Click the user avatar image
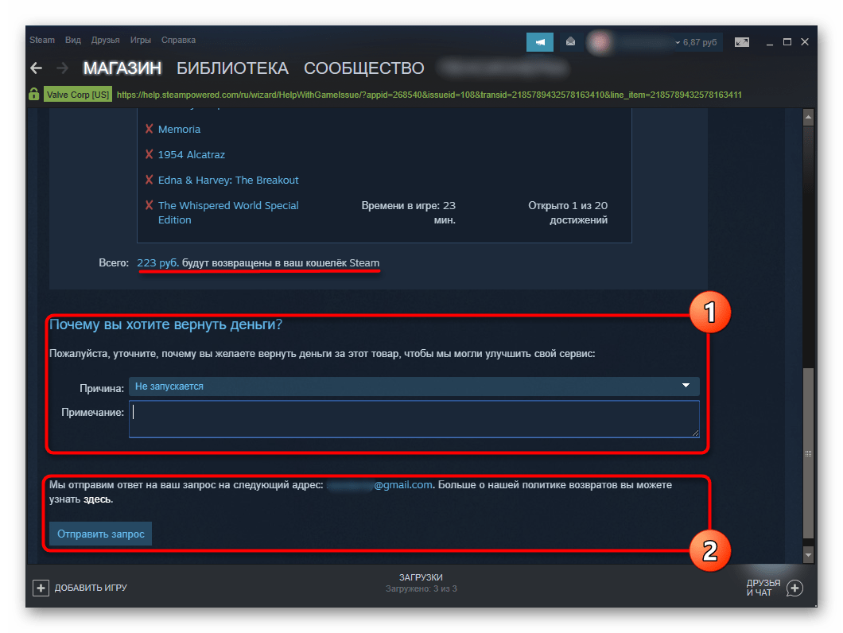Viewport: 843px width, 633px height. pos(600,41)
